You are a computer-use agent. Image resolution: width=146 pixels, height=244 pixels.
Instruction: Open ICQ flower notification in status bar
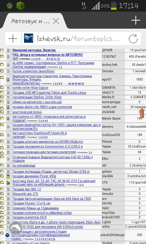[x=10, y=6]
